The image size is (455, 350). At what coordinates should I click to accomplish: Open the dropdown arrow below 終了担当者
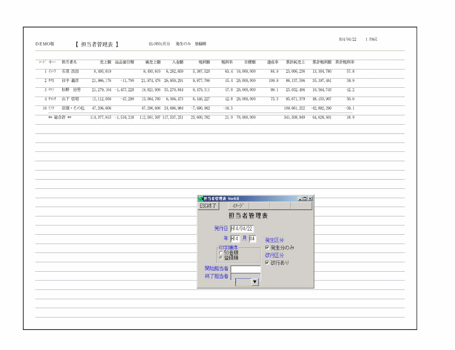click(255, 282)
